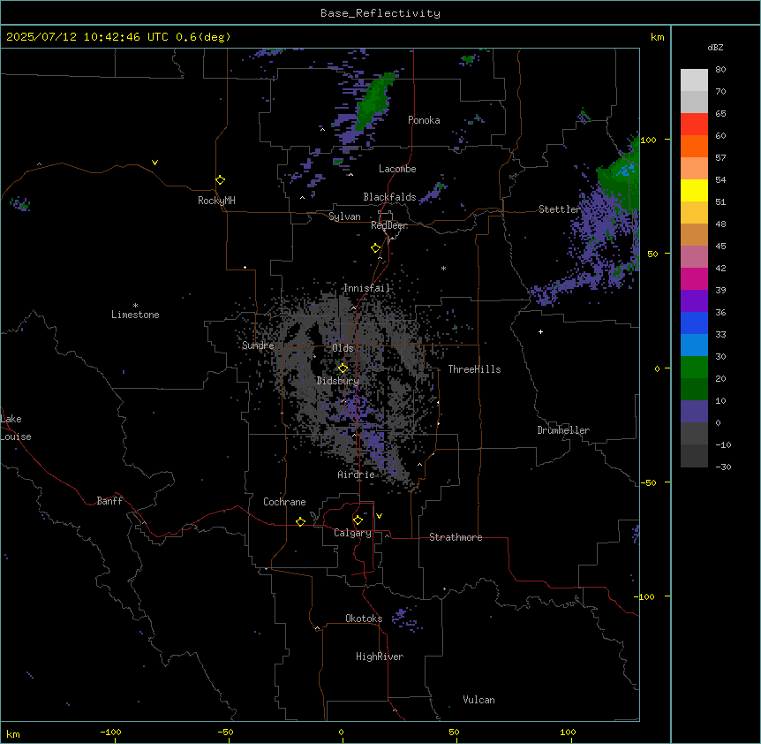Click the Okotoks map label
This screenshot has width=761, height=744.
click(364, 619)
